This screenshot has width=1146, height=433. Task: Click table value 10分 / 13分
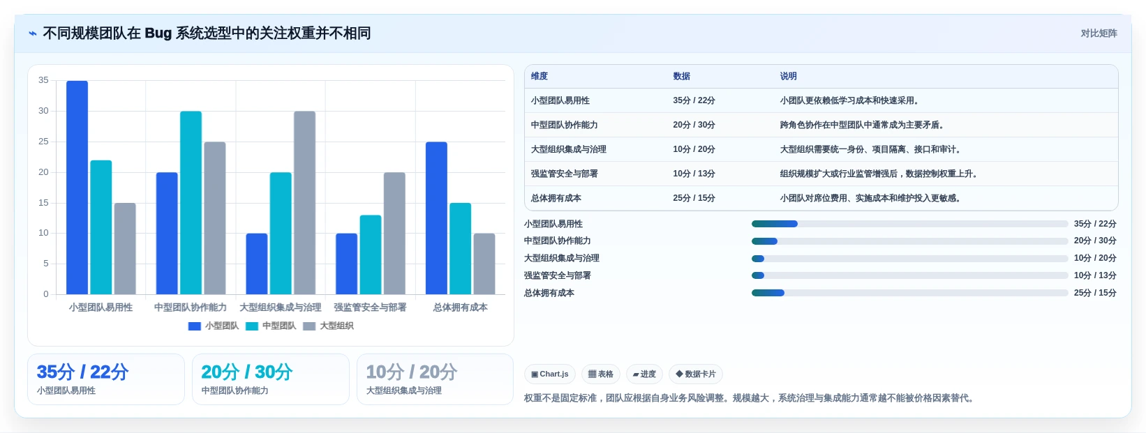(694, 174)
